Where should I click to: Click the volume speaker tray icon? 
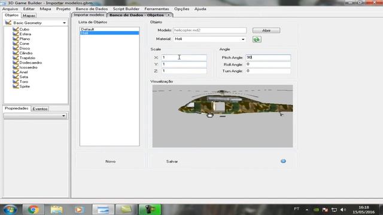click(343, 210)
